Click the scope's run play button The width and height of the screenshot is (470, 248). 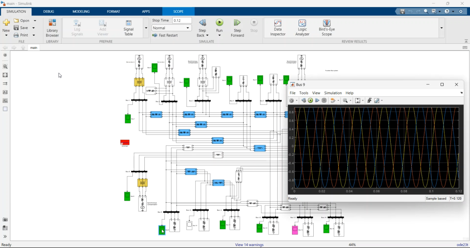tap(310, 101)
